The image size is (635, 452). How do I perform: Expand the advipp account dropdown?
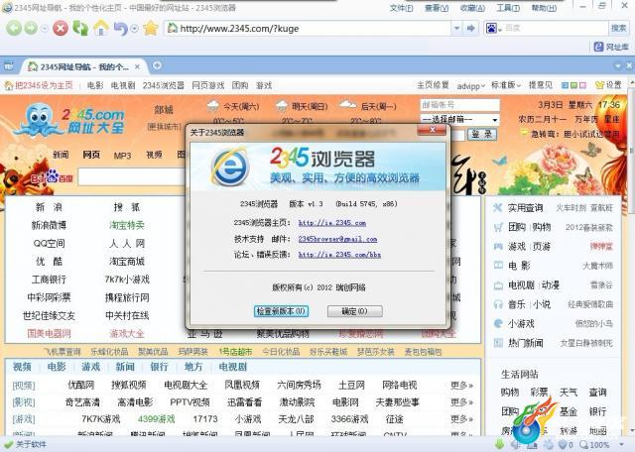pyautogui.click(x=470, y=85)
